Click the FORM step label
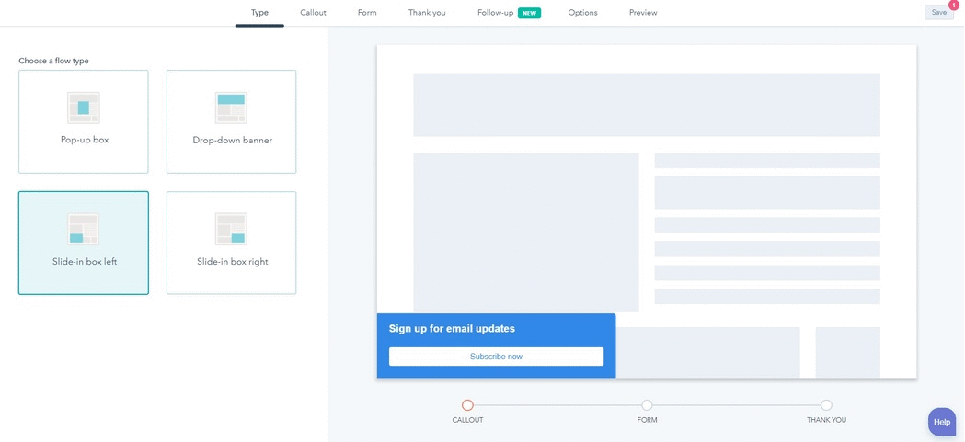This screenshot has width=965, height=442. point(647,420)
